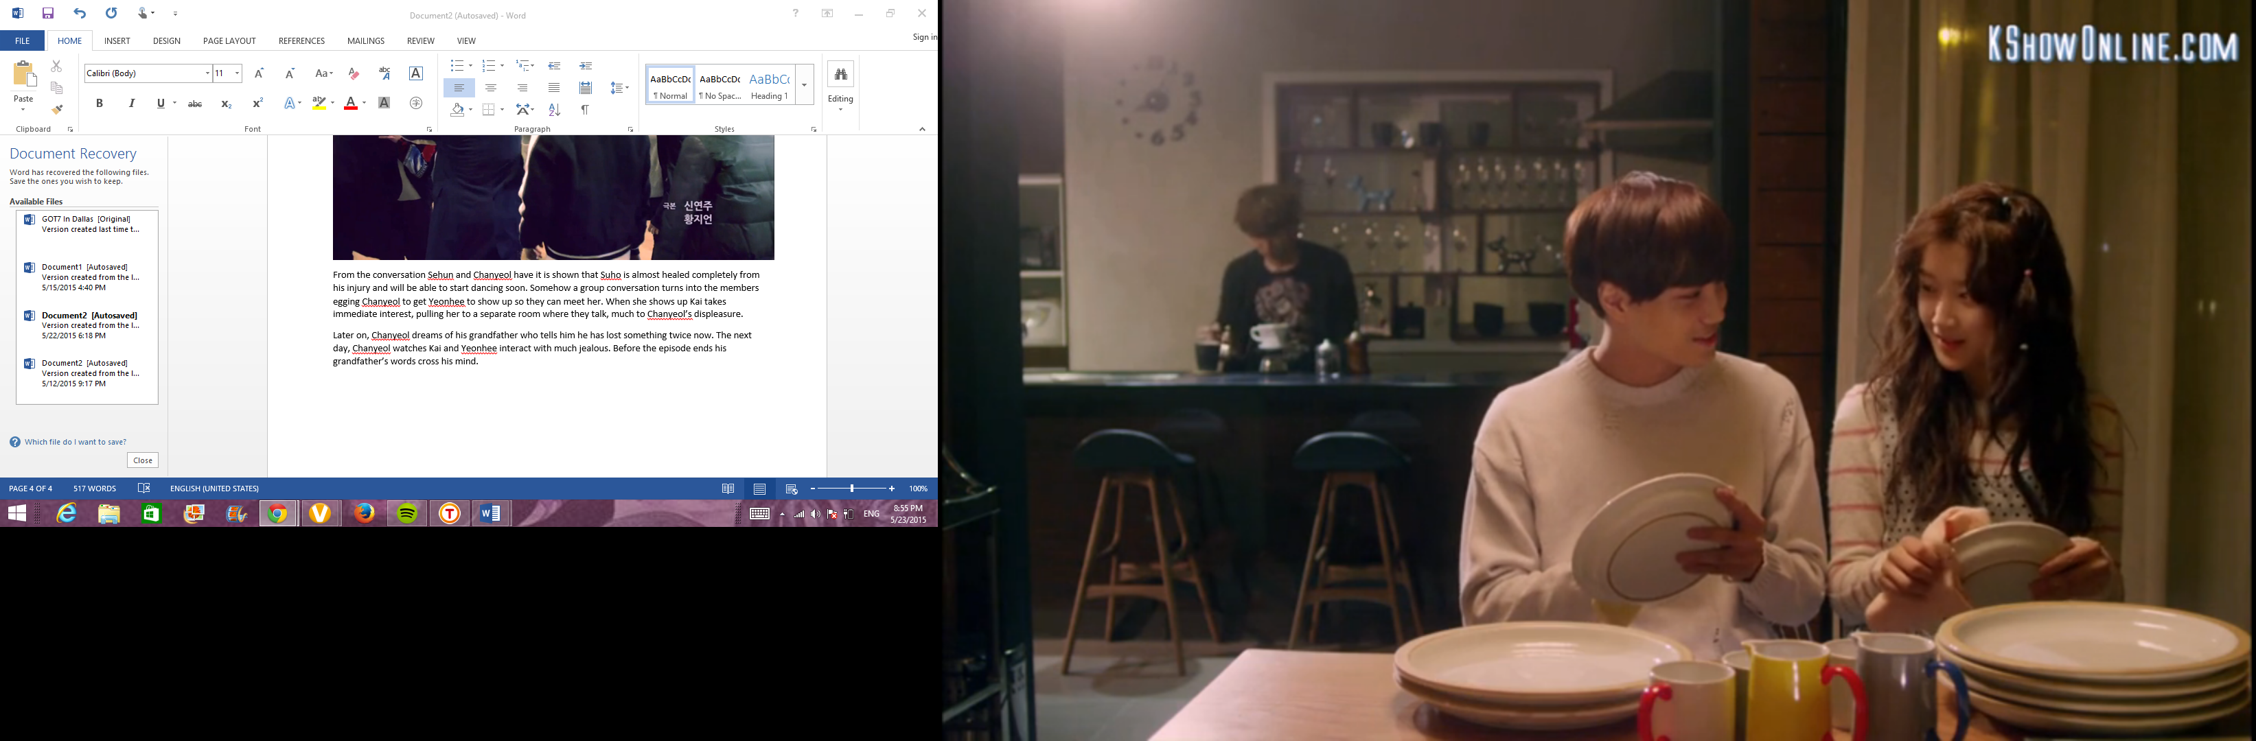Toggle Bold formatting
Image resolution: width=2256 pixels, height=741 pixels.
coord(100,103)
